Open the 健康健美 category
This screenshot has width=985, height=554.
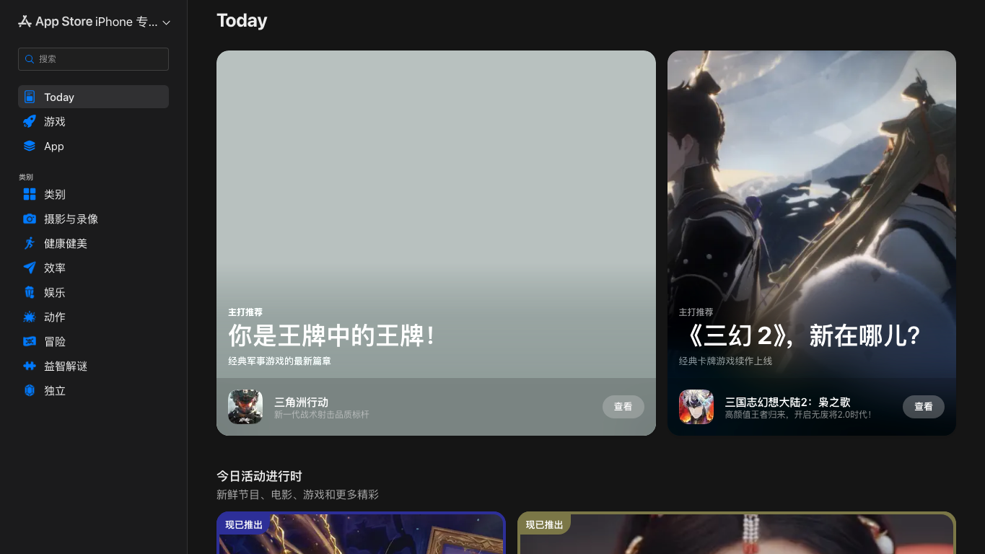(x=93, y=243)
